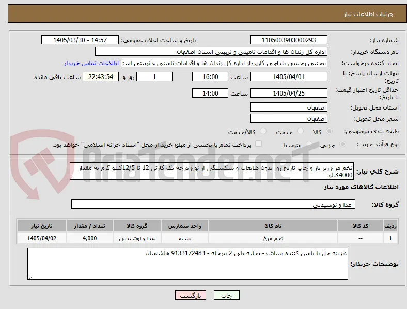
Task: Click the غذا و نوشیدنی table cell
Action: click(137, 238)
